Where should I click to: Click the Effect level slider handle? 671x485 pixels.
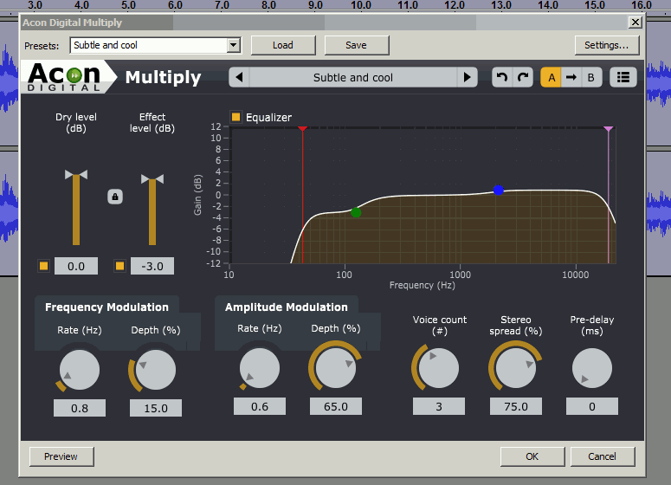point(152,179)
